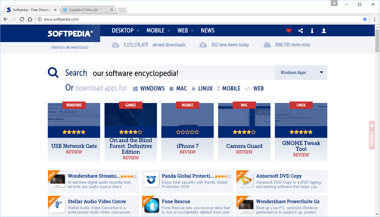The height and width of the screenshot is (217, 380).
Task: Click the MOBILE download apps link
Action: [x=229, y=88]
